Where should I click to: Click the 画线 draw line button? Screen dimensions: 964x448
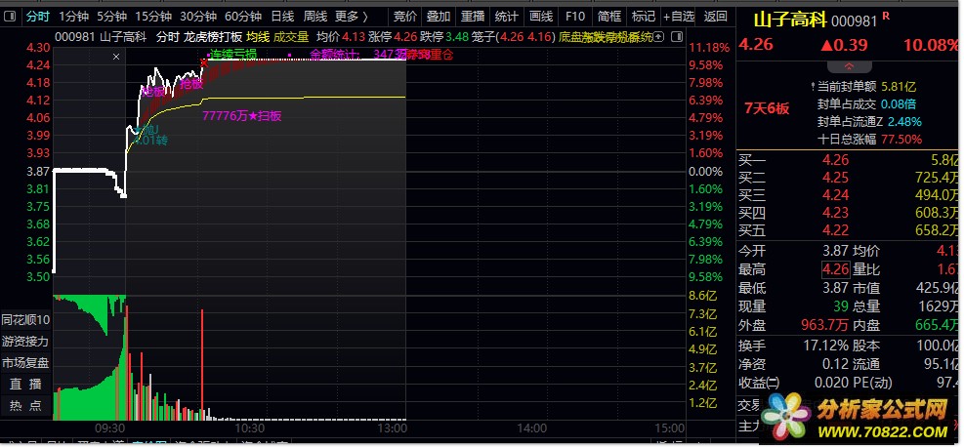[x=541, y=17]
